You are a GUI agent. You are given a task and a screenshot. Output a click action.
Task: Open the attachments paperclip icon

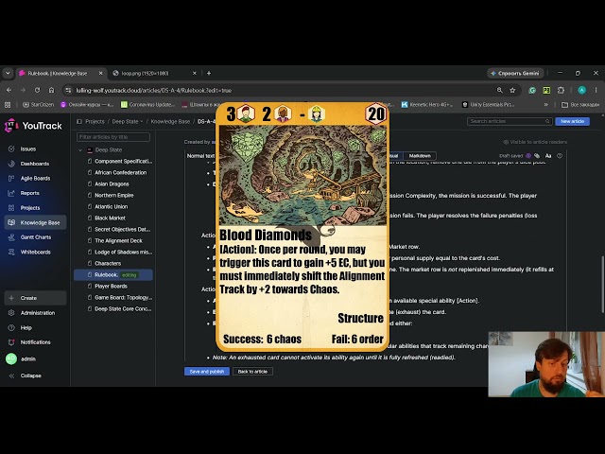point(537,156)
